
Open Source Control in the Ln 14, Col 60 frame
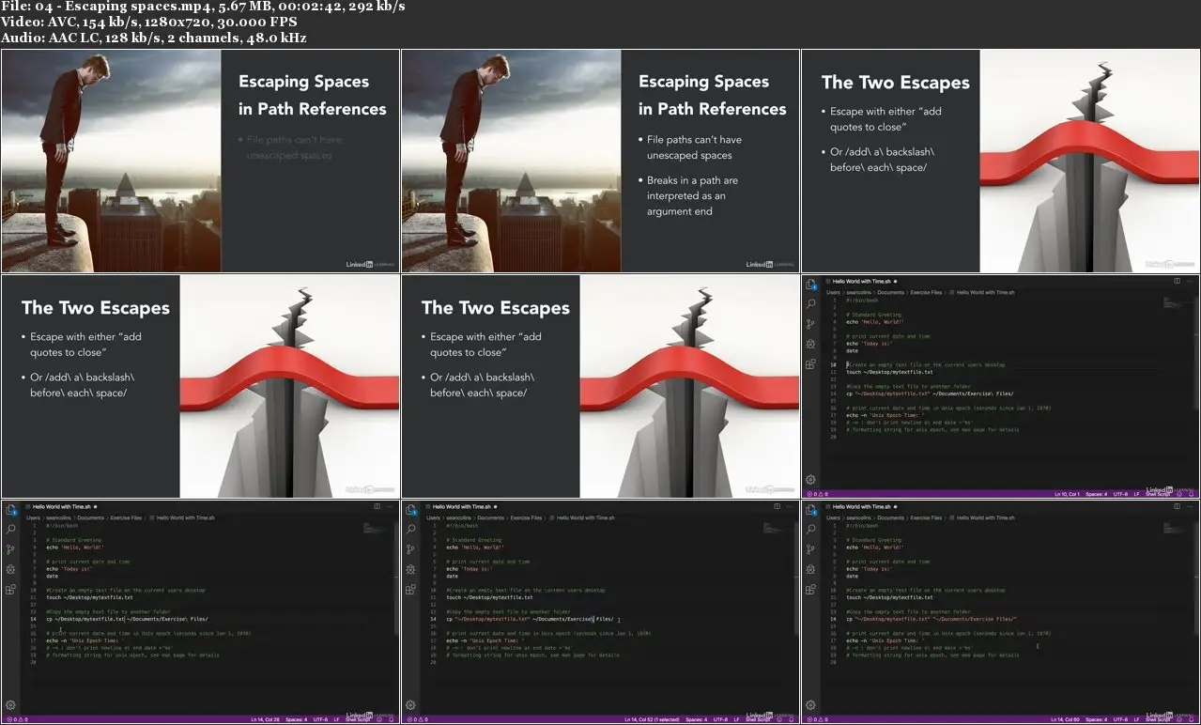(x=810, y=549)
